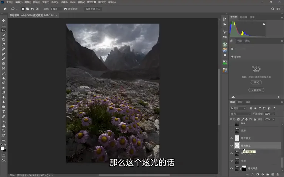Select the Move tool

pos(3,20)
